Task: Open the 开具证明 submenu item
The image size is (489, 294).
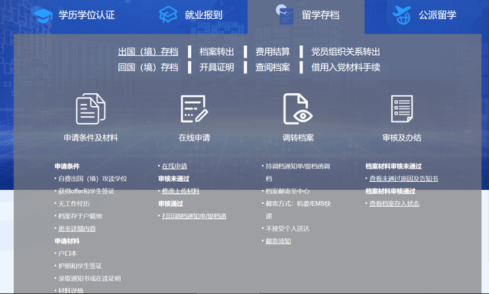Action: click(217, 67)
